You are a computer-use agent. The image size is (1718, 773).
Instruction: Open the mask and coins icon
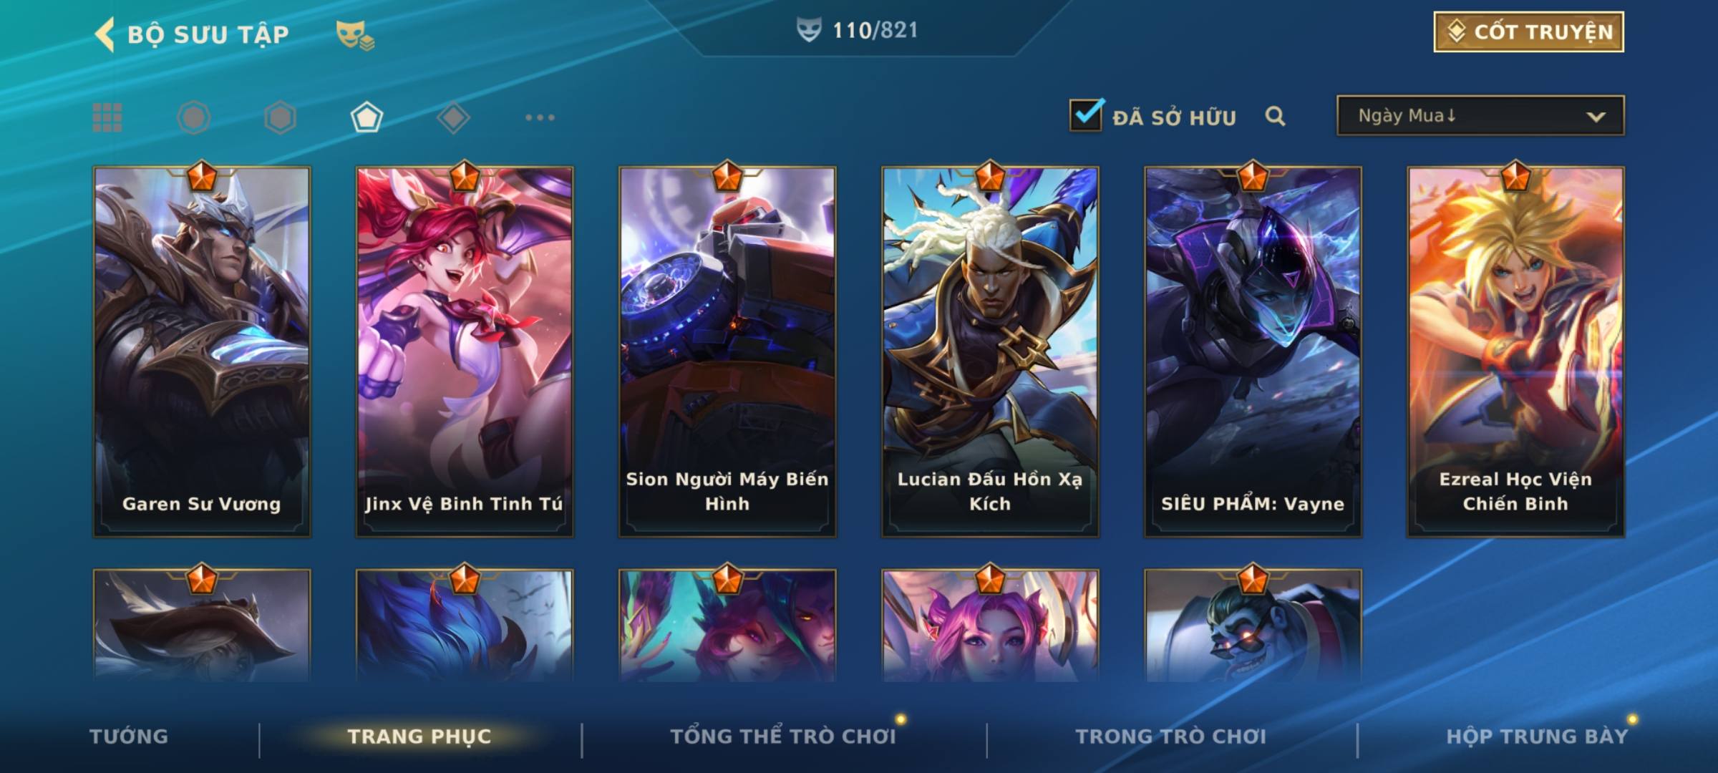pos(355,35)
